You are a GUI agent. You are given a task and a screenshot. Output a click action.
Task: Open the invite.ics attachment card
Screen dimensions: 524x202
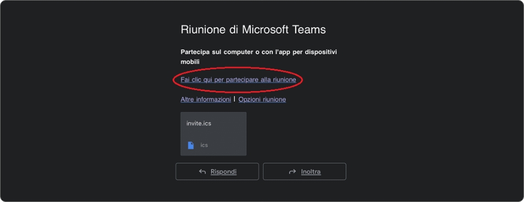(213, 133)
